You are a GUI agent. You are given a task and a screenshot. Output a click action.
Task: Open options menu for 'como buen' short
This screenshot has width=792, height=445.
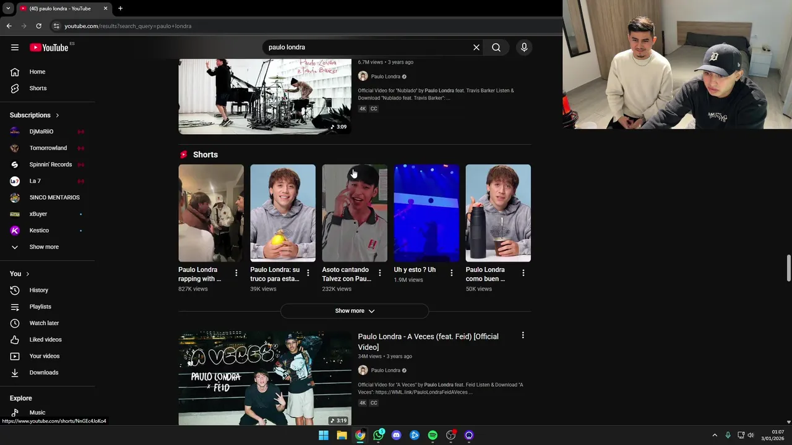tap(523, 273)
